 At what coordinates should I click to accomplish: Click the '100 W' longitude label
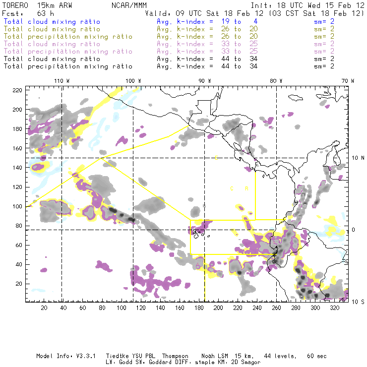pos(133,81)
